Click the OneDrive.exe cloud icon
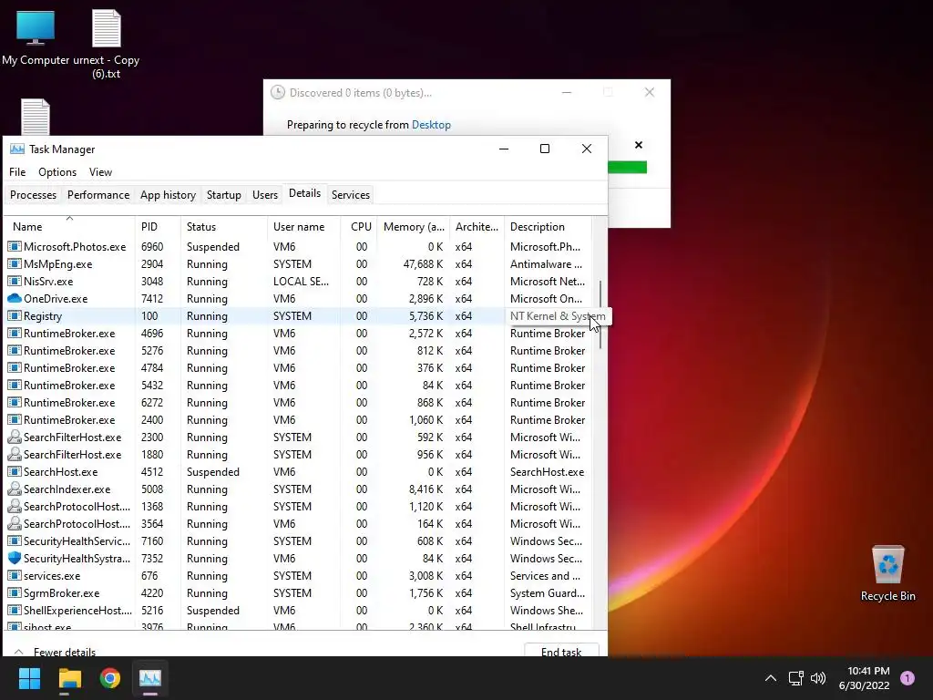The height and width of the screenshot is (700, 933). (x=15, y=299)
